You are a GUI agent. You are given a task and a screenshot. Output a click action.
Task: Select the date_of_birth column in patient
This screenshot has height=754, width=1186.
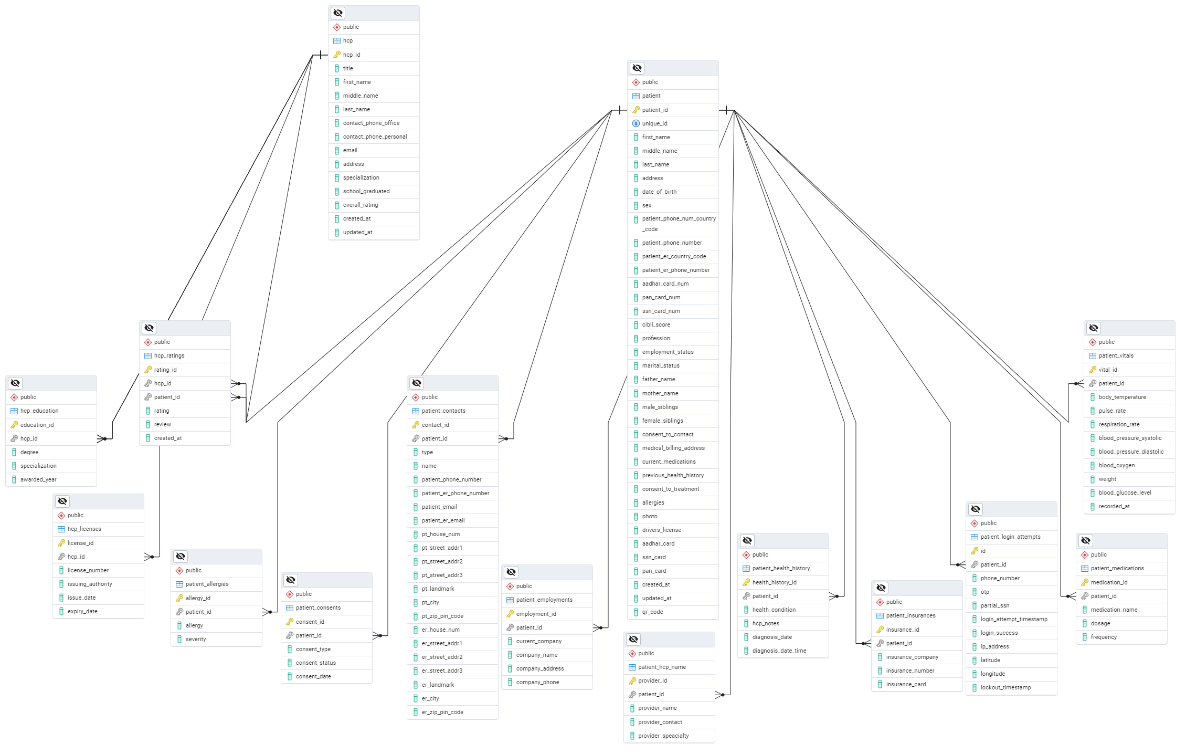[673, 192]
